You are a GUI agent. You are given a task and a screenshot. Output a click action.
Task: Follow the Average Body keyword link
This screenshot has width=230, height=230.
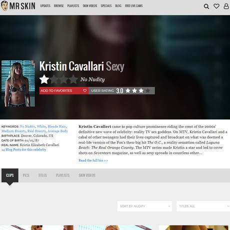[x=57, y=131]
